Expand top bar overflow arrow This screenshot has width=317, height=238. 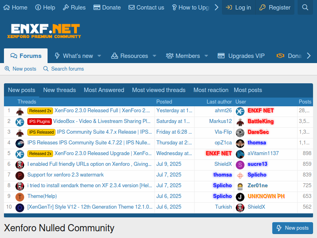pos(216,8)
